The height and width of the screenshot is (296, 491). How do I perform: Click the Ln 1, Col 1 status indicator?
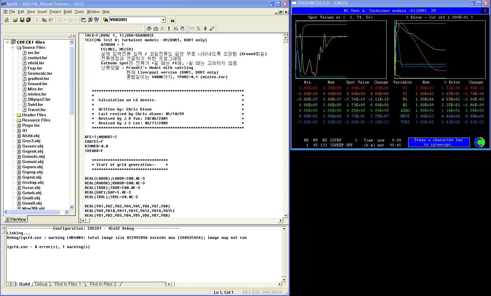tap(223, 292)
